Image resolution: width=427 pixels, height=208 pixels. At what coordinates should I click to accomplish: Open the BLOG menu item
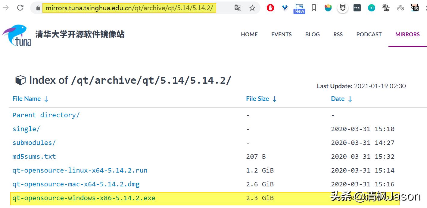[312, 34]
